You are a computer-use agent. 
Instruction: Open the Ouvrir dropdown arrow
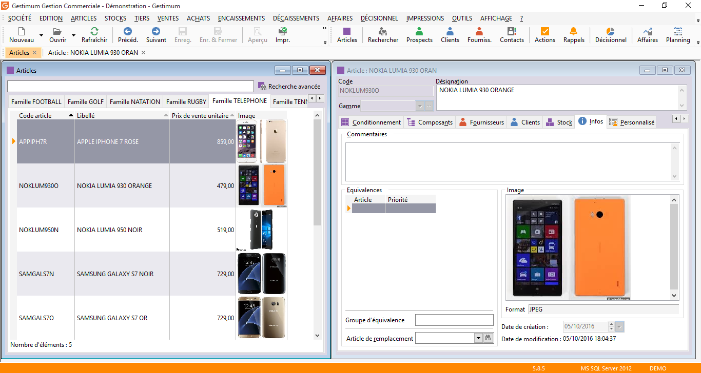click(x=73, y=36)
